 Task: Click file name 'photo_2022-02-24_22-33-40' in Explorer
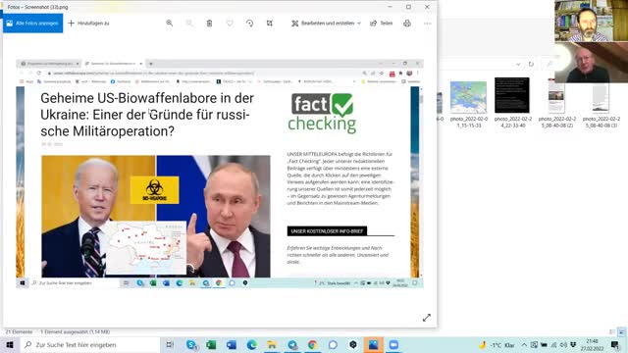point(513,122)
